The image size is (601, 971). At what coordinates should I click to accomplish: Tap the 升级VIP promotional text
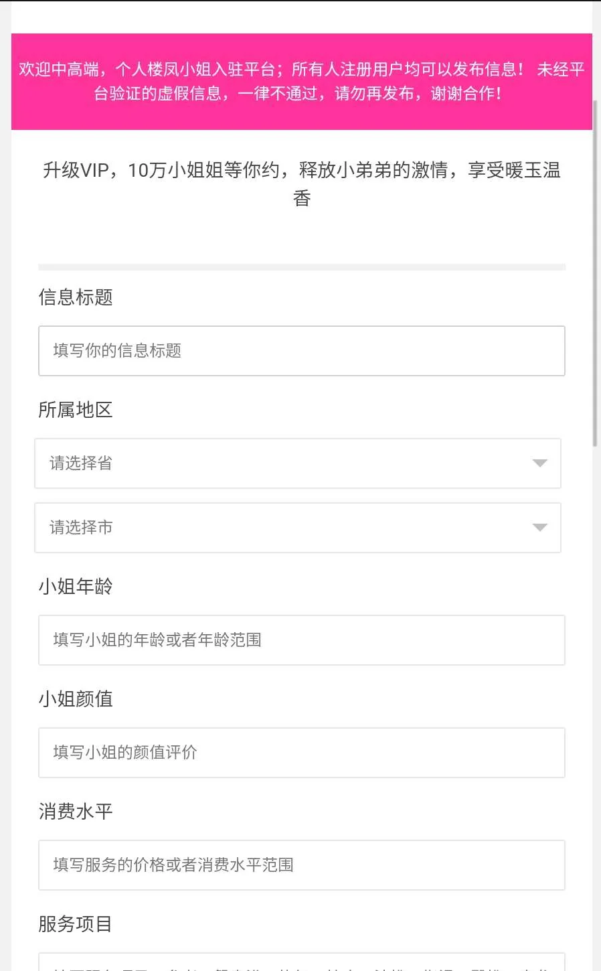[x=301, y=171]
